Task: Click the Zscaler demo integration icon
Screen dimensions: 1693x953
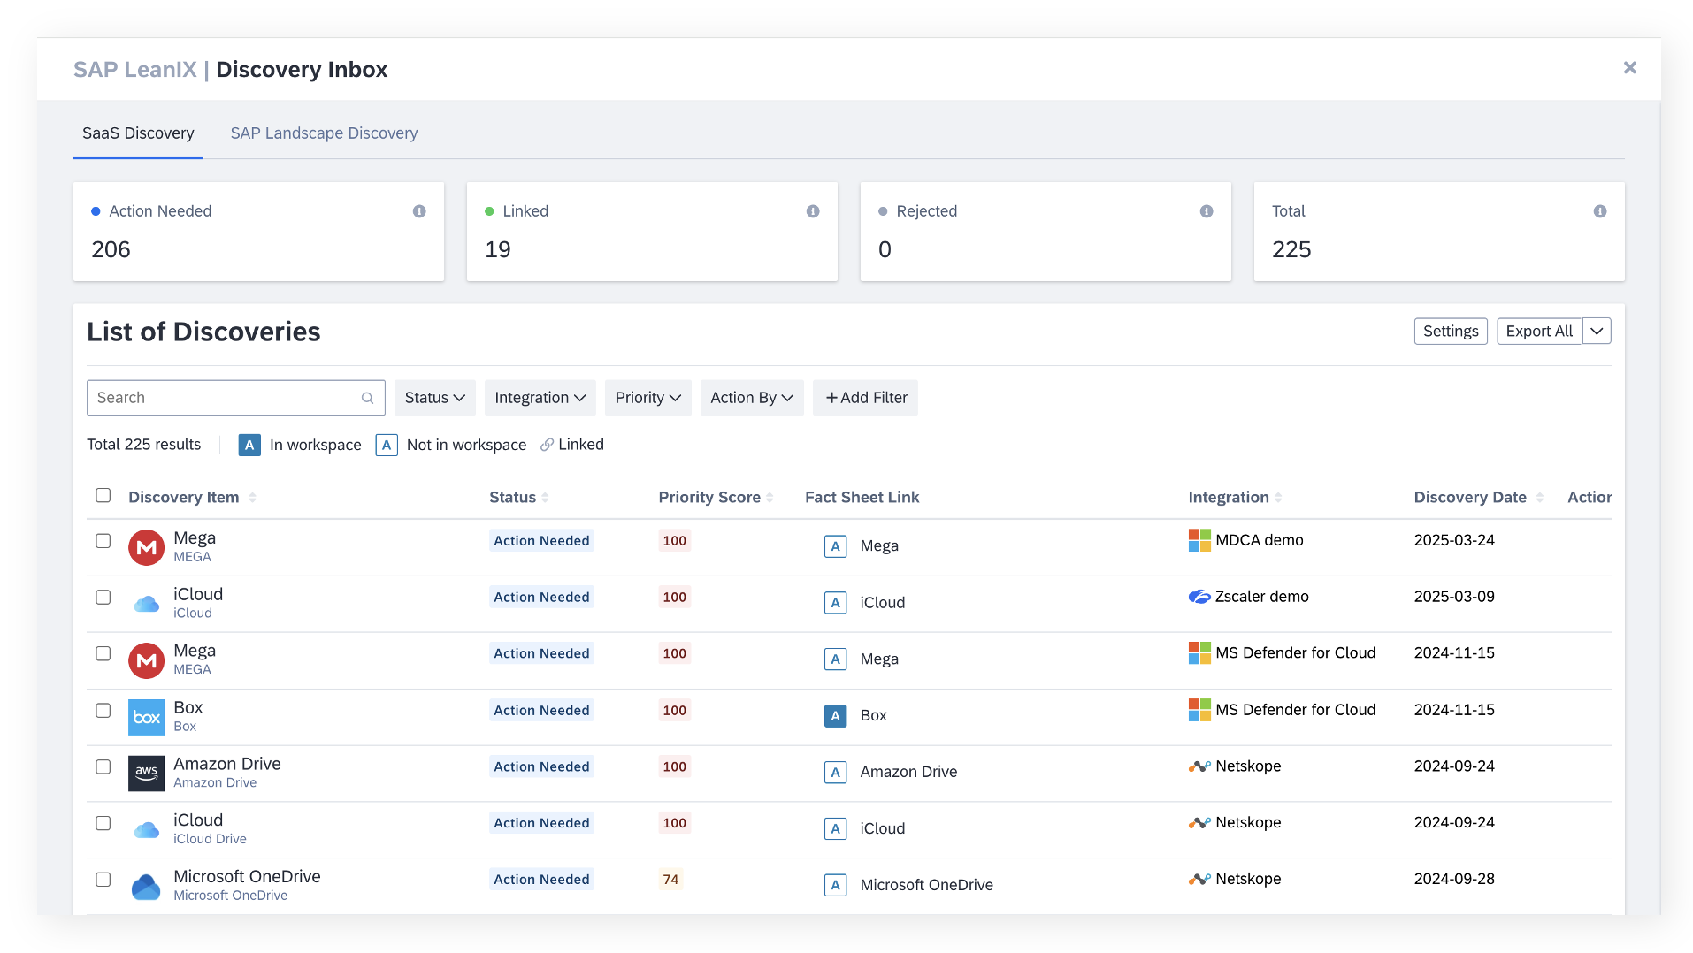Action: (1199, 597)
